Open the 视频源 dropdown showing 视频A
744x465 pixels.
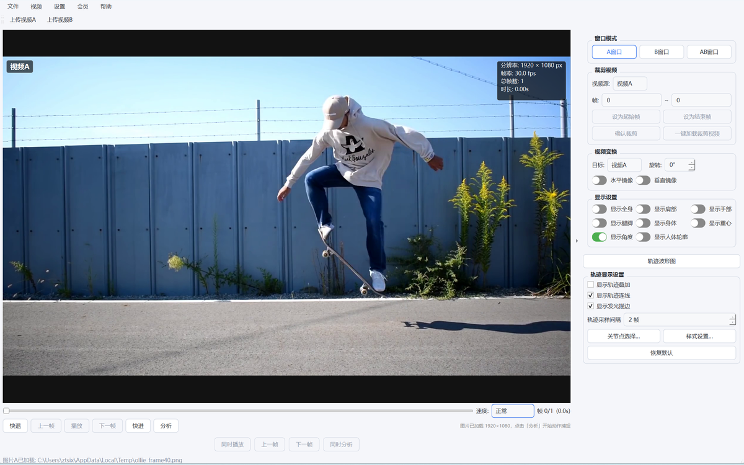630,84
